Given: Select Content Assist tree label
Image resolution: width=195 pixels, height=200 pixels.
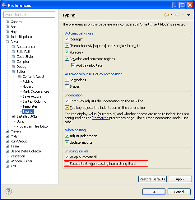Looking at the screenshot, I should pos(33,77).
